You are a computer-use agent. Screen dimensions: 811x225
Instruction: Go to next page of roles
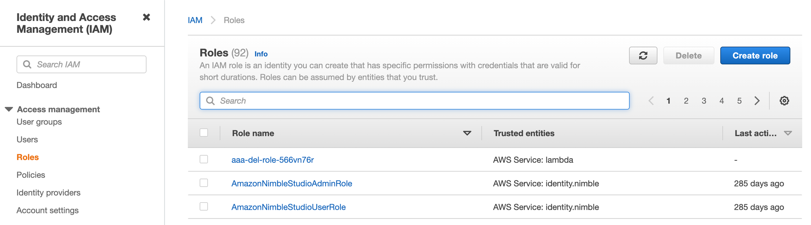tap(757, 101)
